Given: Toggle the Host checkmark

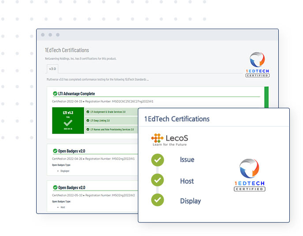Looking at the screenshot, I should (157, 180).
